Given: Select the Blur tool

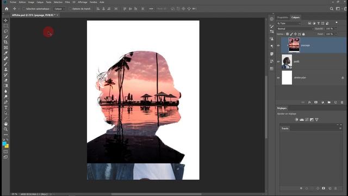Looking at the screenshot, I should [x=6, y=91].
